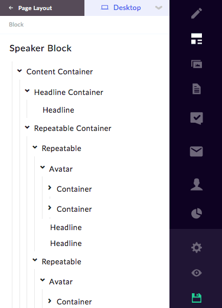This screenshot has height=308, width=222.
Task: Open the person attendees icon
Action: (x=197, y=184)
